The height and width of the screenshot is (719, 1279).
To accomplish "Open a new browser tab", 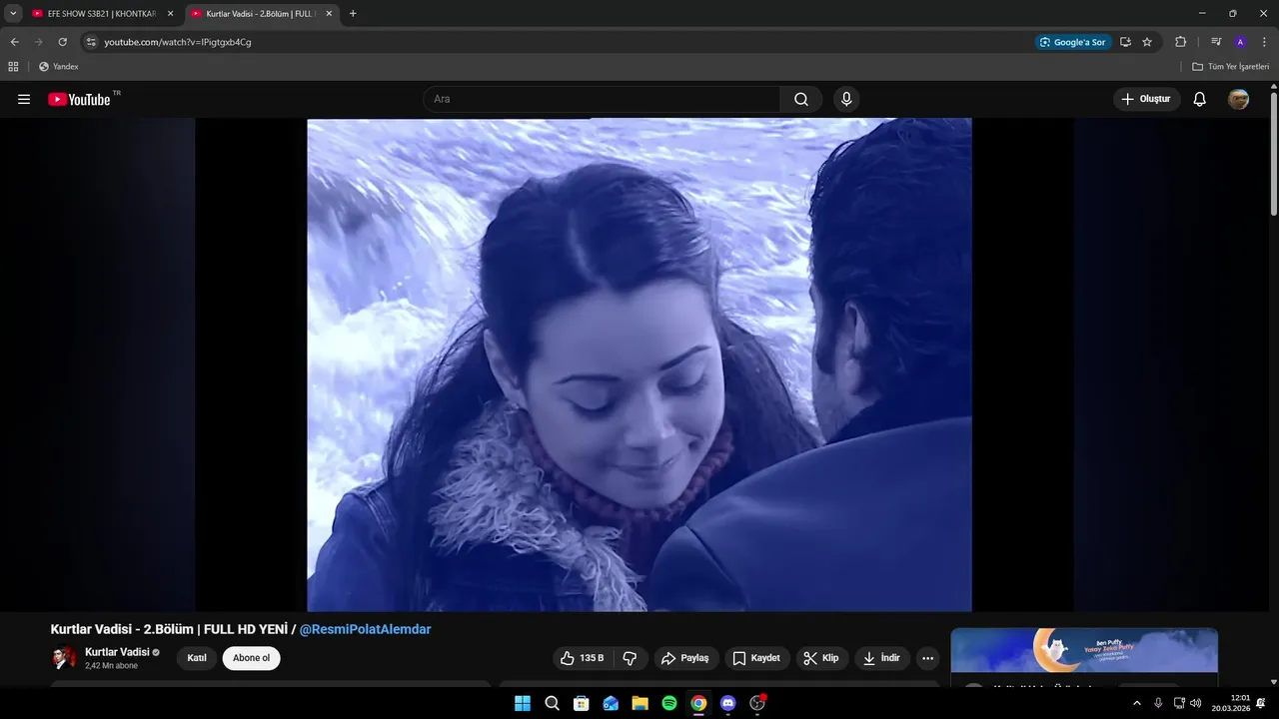I will (353, 14).
